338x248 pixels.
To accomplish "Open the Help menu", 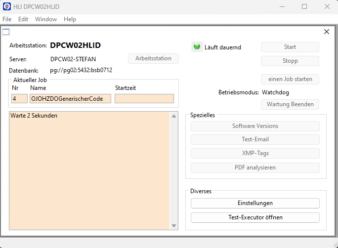I will coord(70,19).
